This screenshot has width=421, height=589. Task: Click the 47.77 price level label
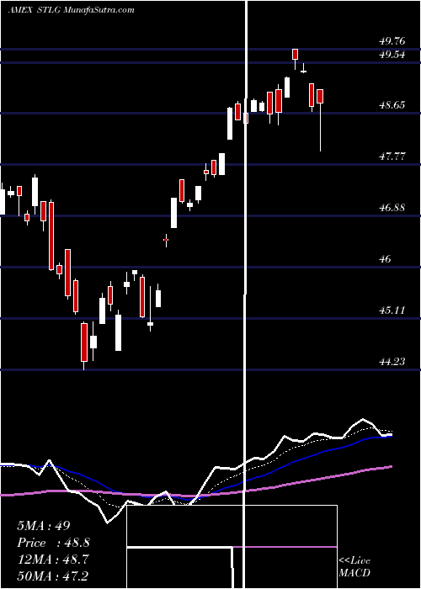click(x=392, y=157)
